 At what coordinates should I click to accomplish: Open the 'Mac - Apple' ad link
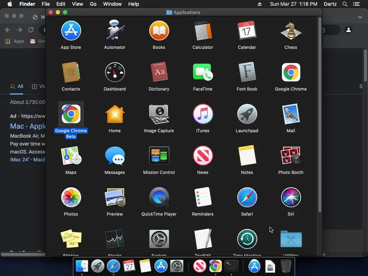28,126
